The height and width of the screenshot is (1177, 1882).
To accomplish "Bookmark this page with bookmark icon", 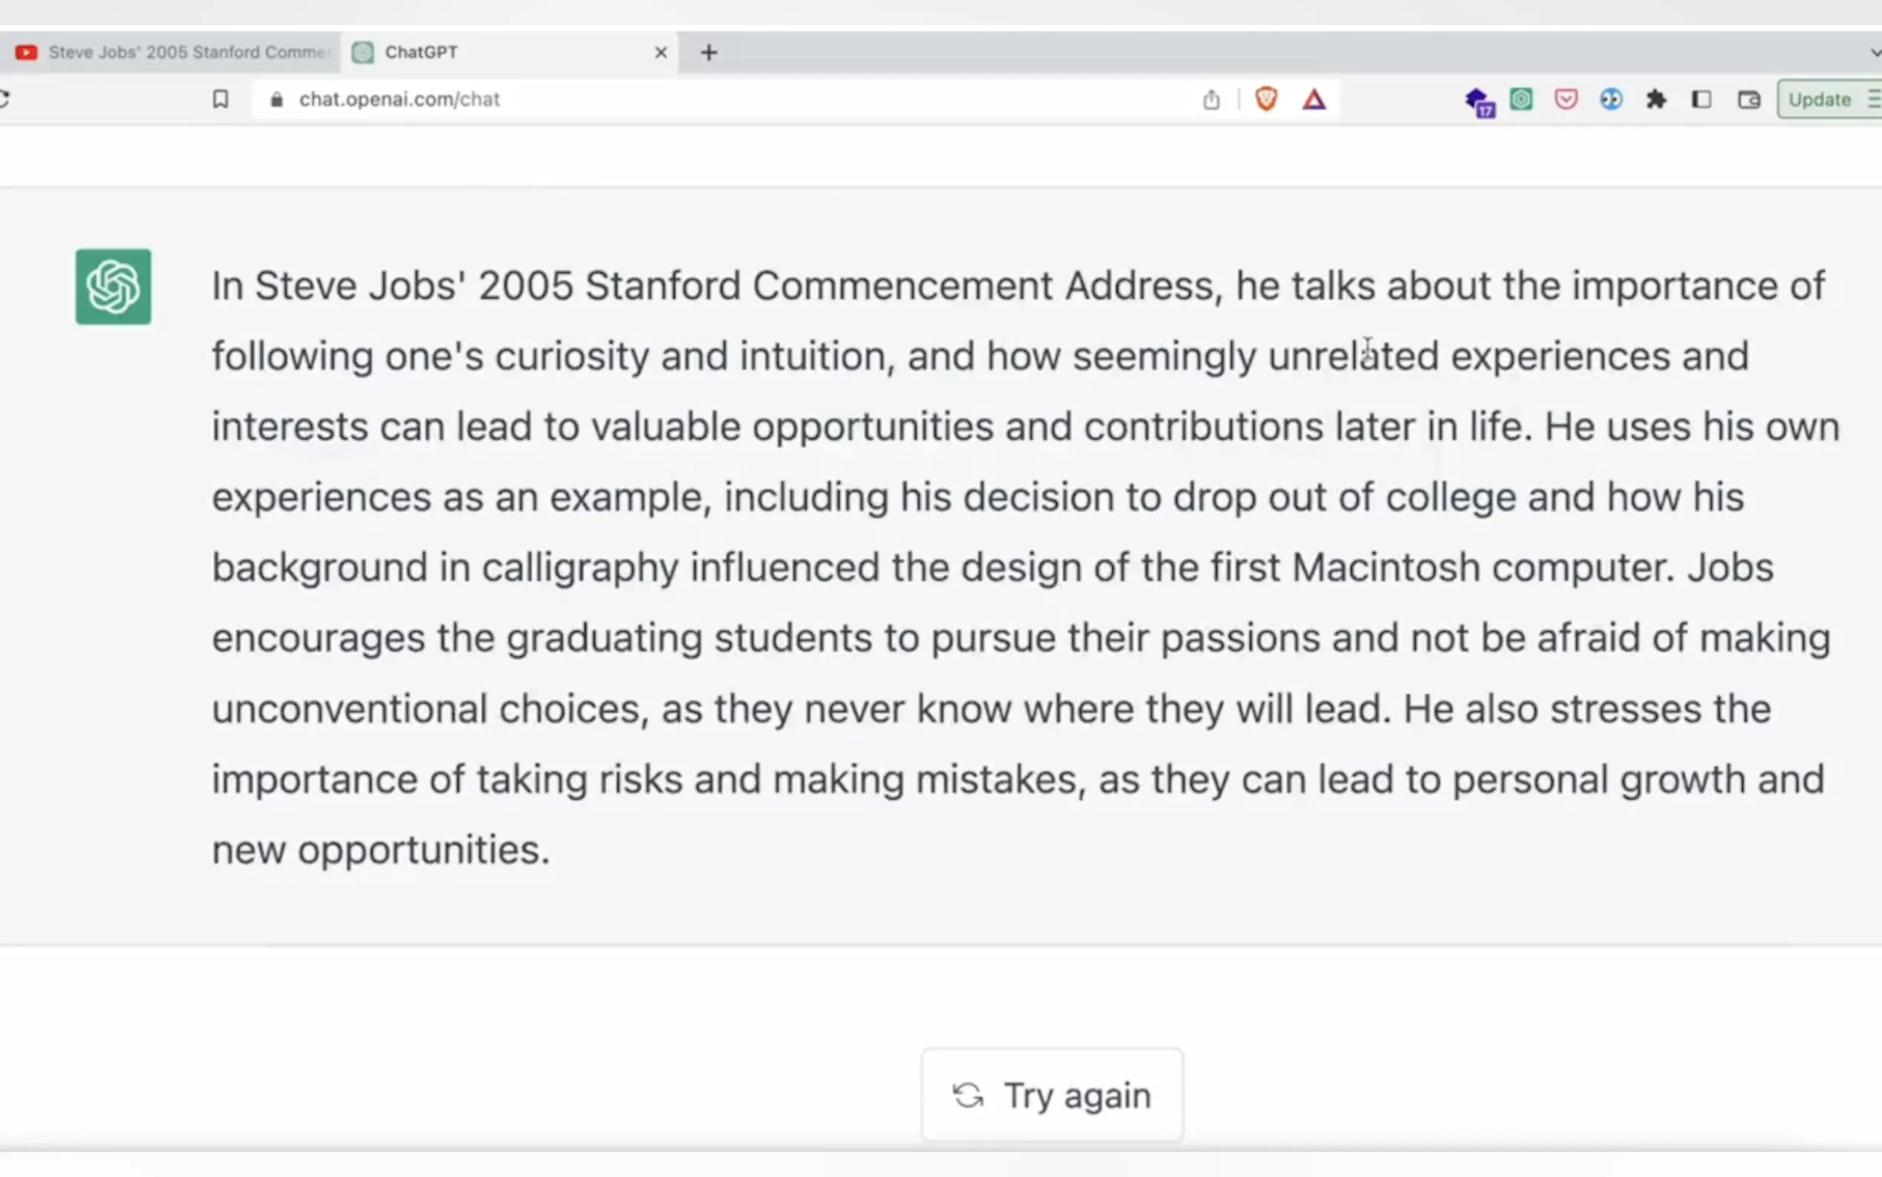I will (220, 99).
